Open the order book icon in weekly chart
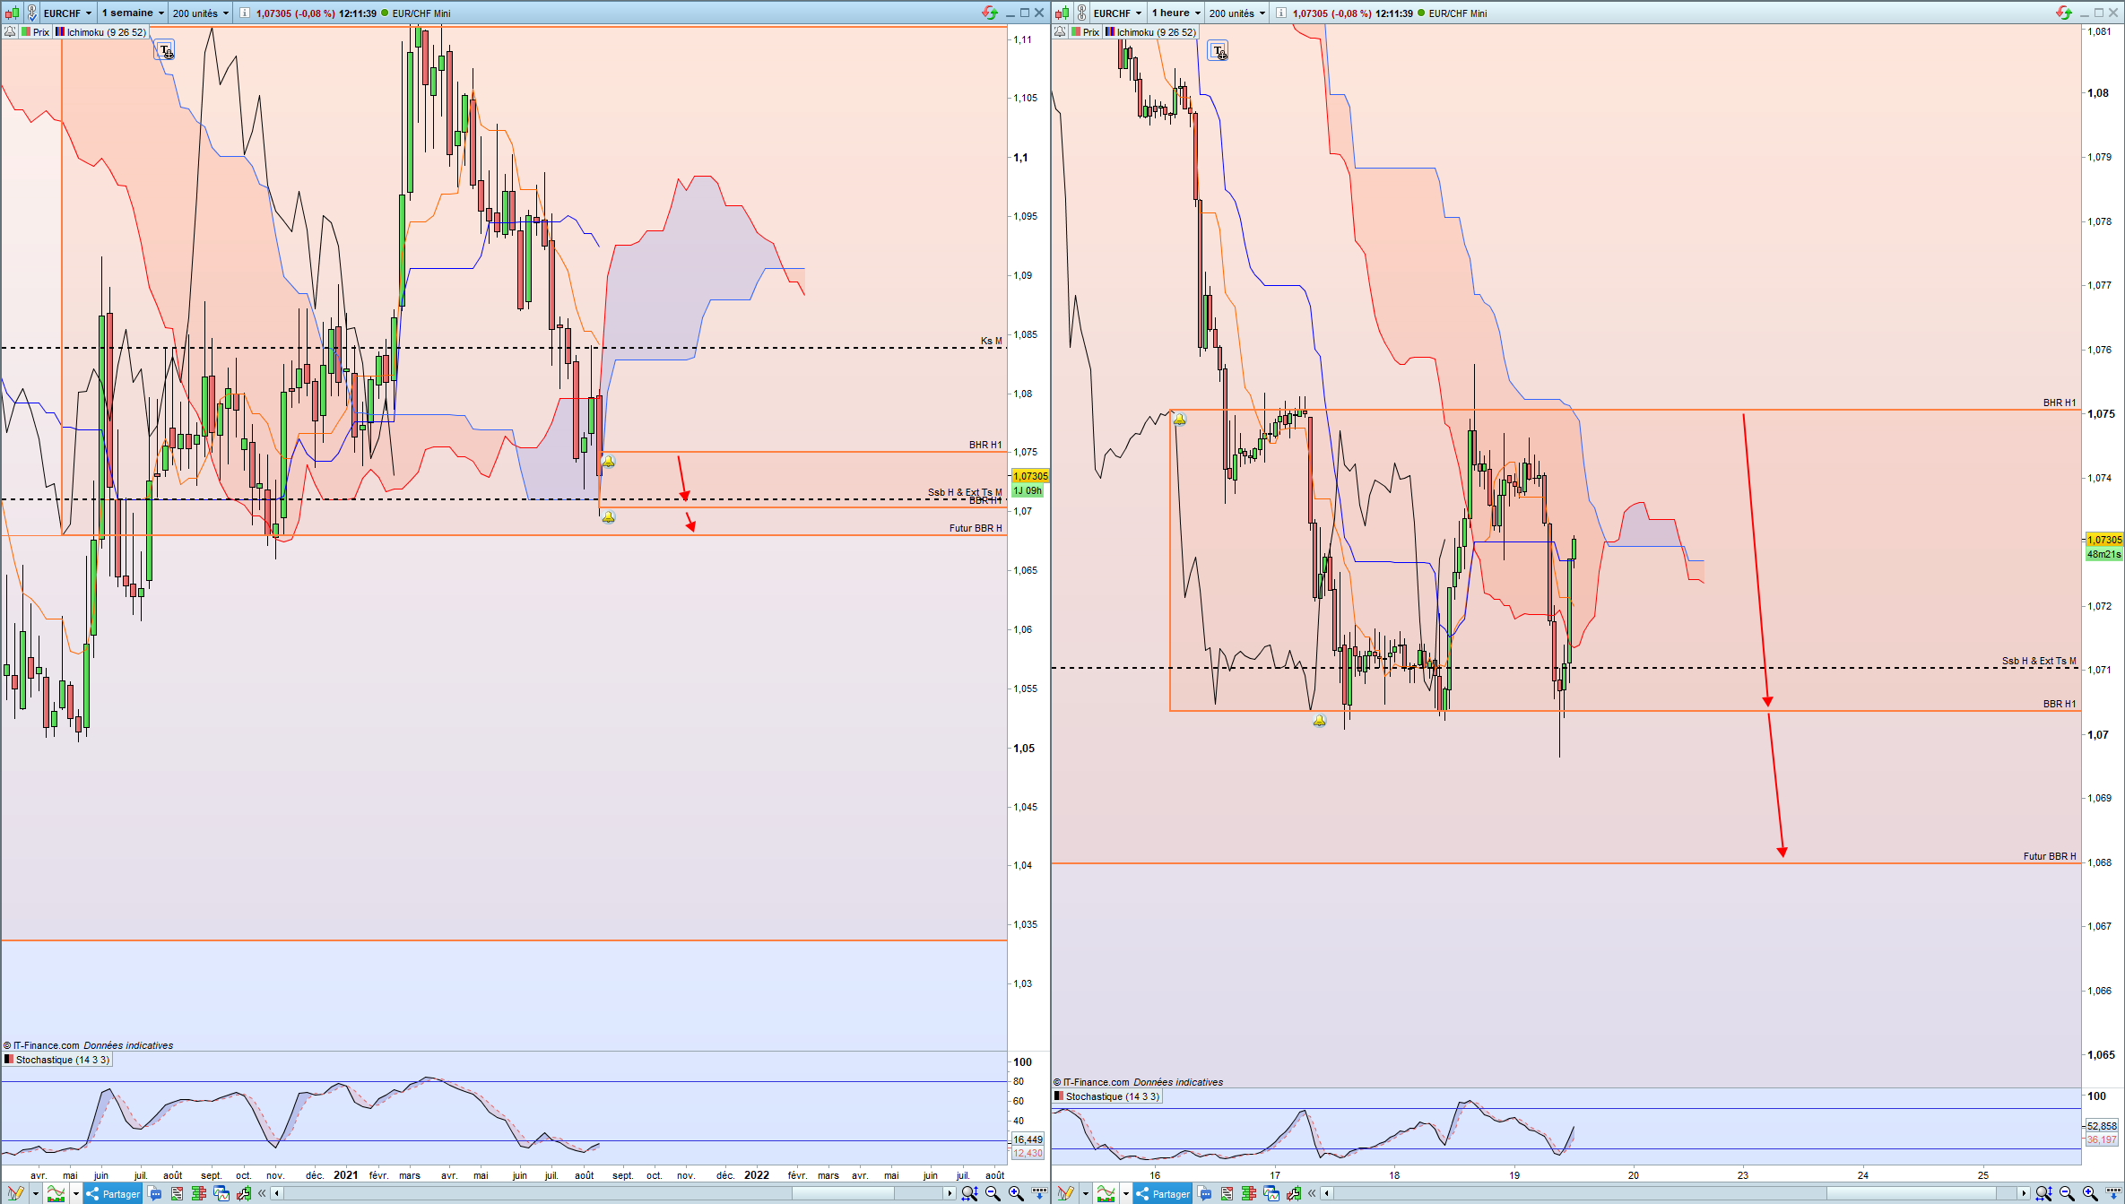 (199, 1193)
